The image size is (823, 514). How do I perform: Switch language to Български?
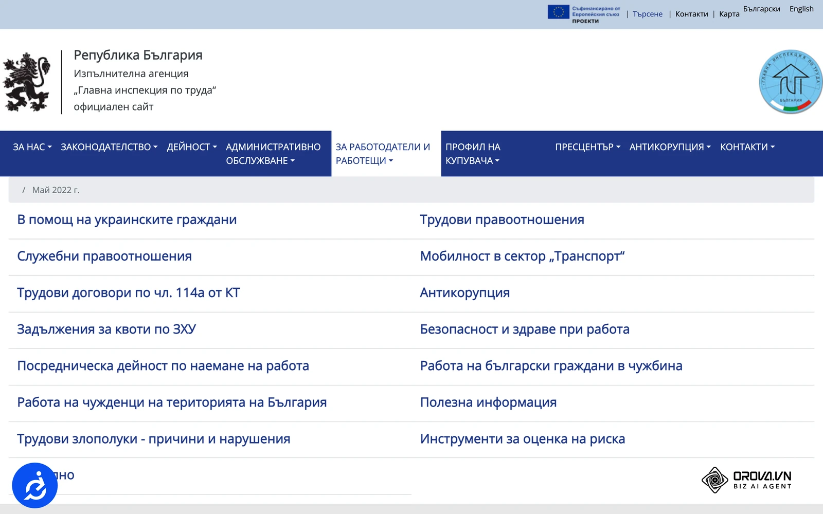click(761, 9)
